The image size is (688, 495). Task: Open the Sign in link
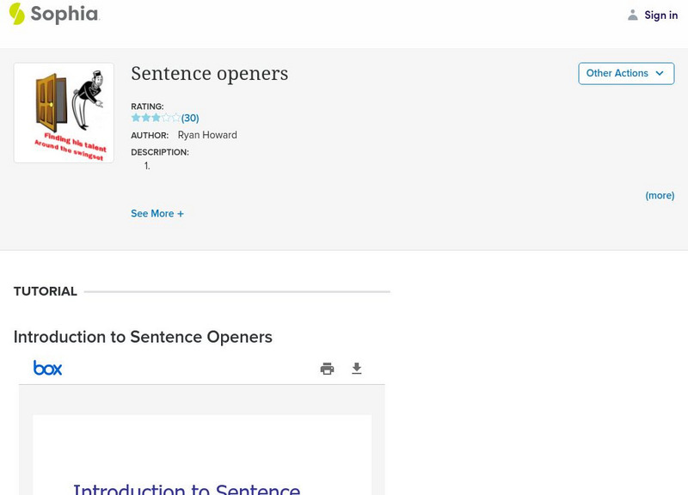click(660, 15)
